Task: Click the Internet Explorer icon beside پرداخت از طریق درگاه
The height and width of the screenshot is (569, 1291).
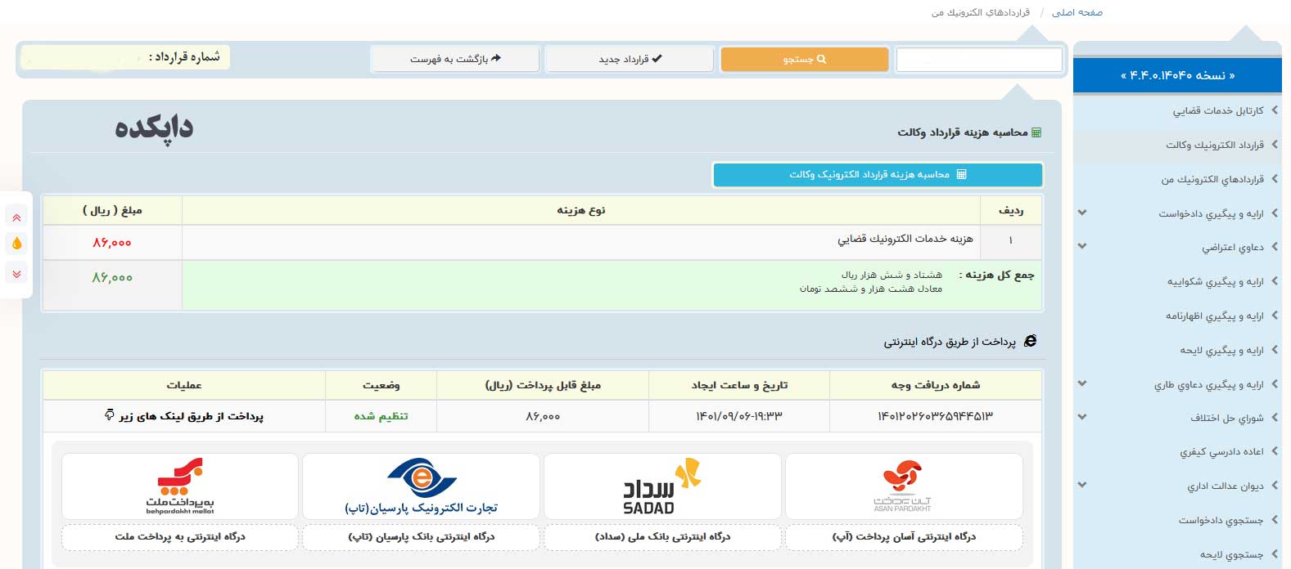Action: pos(1030,341)
